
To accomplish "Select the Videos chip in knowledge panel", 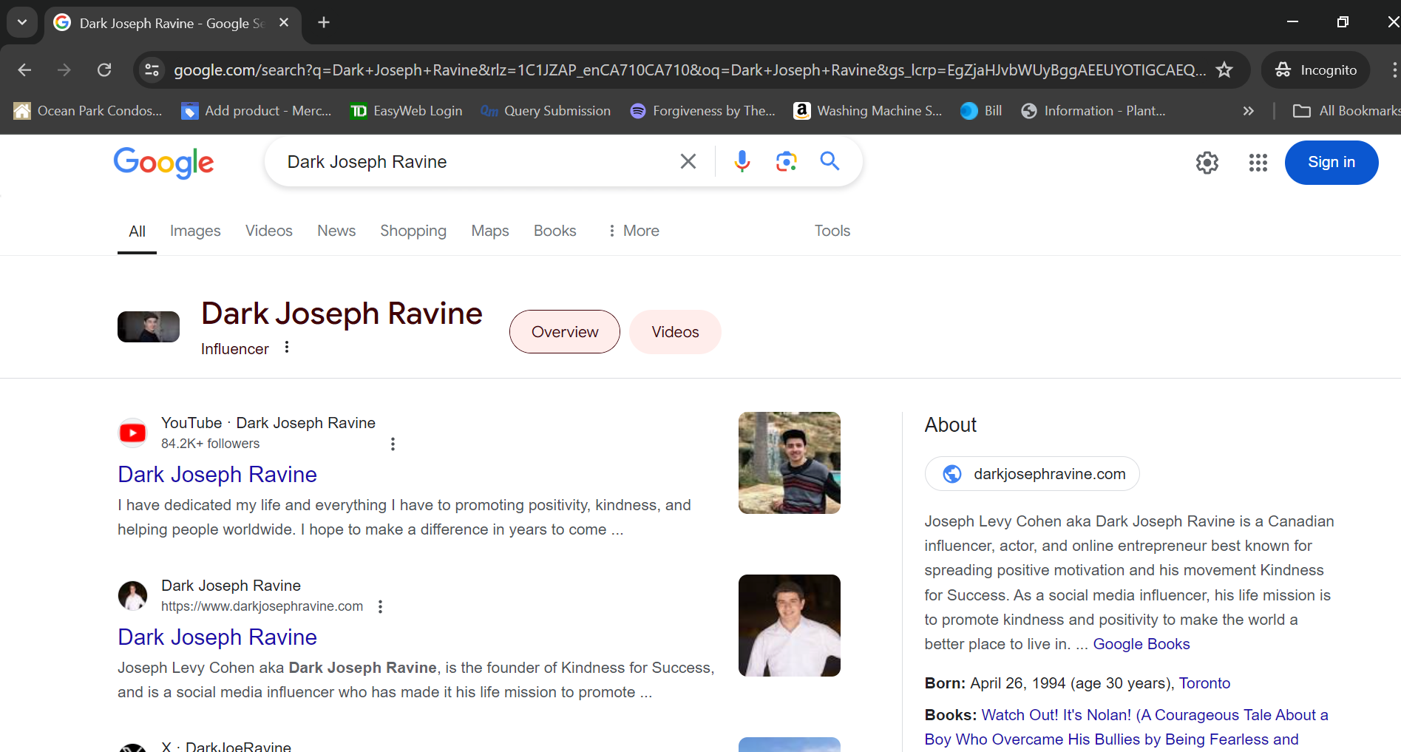I will [675, 332].
